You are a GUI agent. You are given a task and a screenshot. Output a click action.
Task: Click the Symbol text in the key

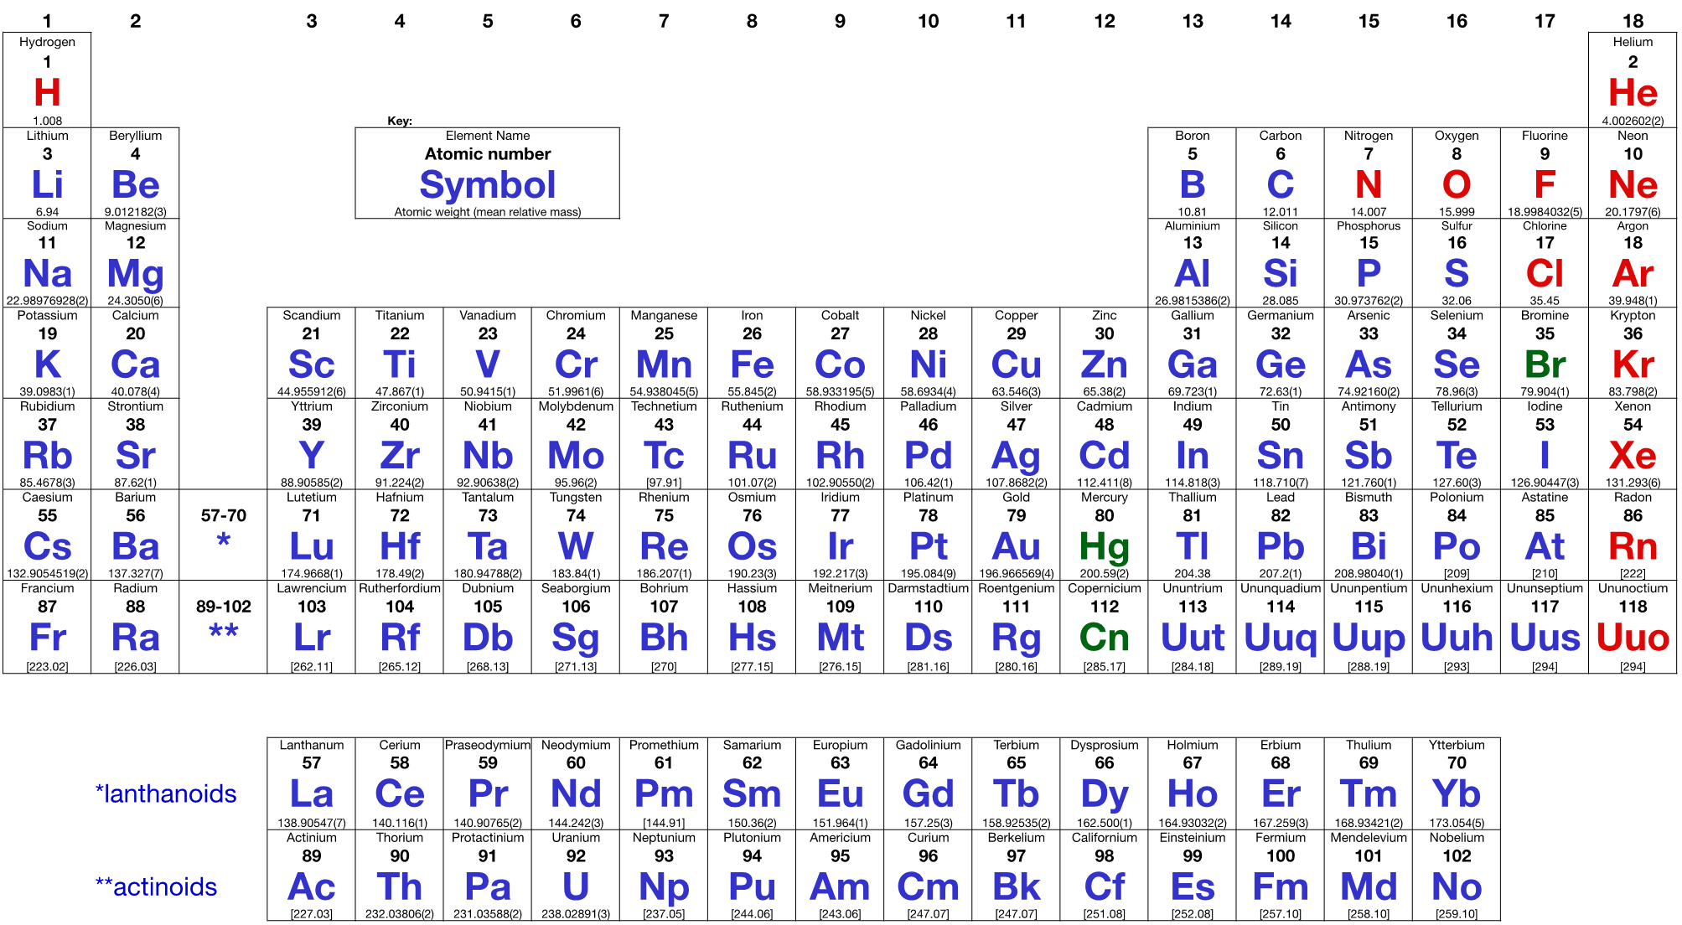(487, 185)
